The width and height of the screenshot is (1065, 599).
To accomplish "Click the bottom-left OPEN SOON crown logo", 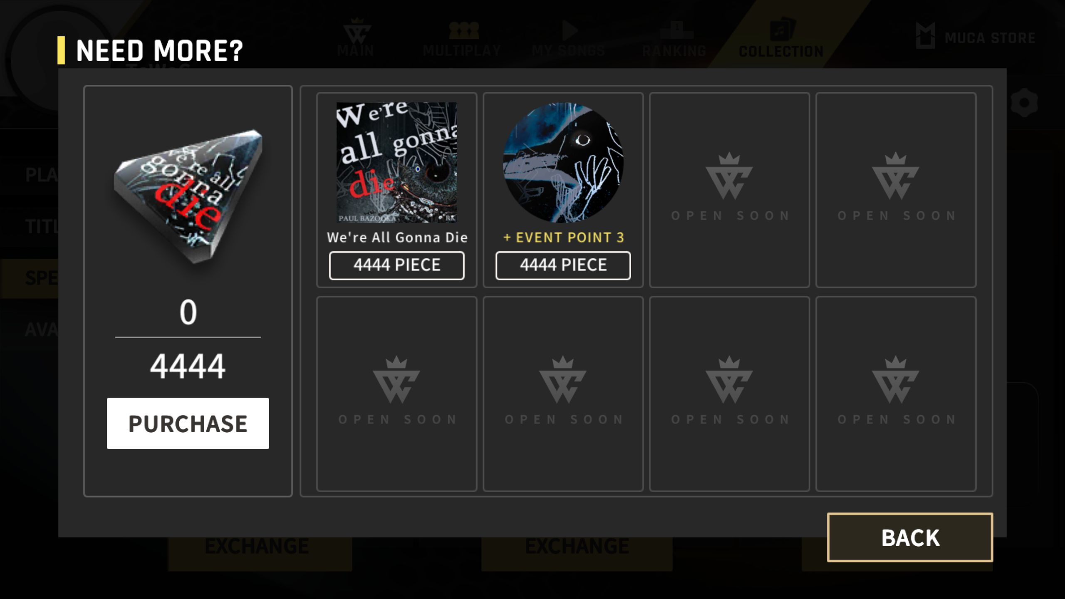I will pos(396,379).
